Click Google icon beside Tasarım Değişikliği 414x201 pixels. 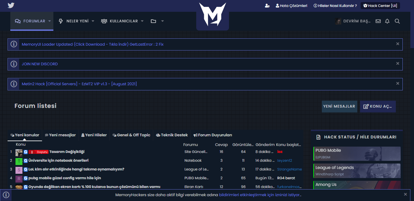click(x=26, y=152)
